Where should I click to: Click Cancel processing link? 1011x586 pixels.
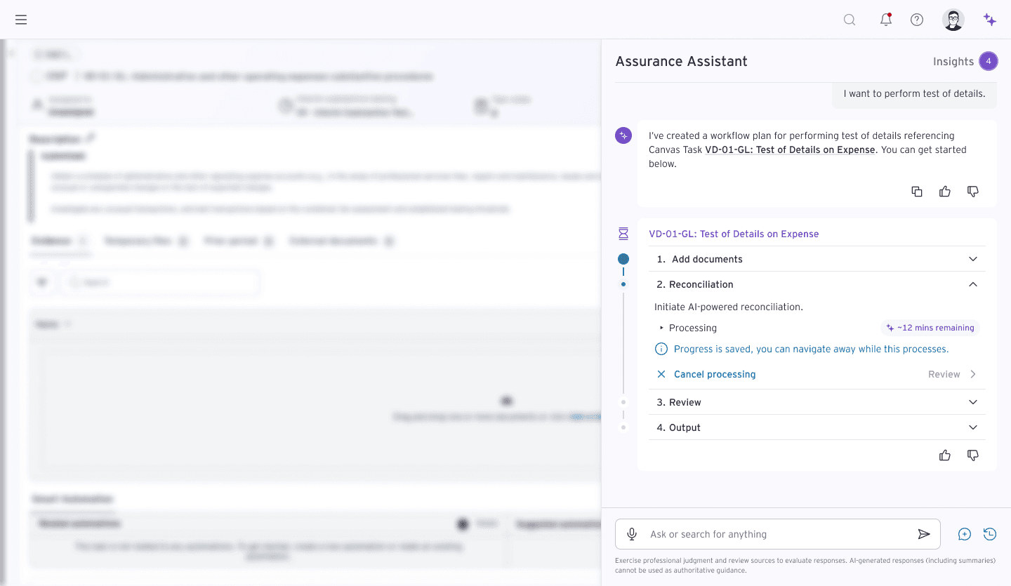tap(714, 374)
